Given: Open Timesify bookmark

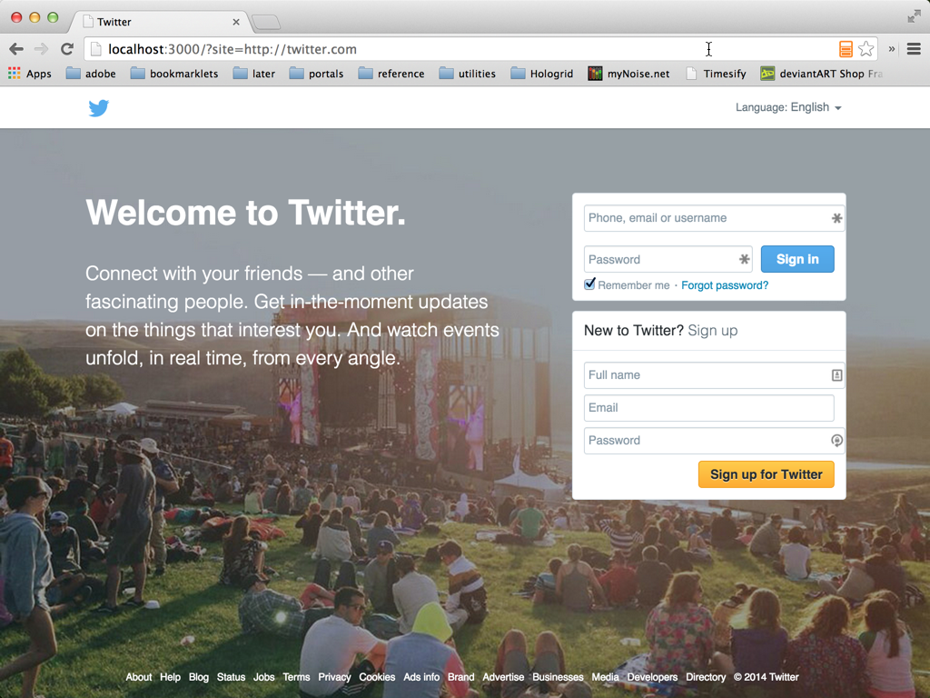Looking at the screenshot, I should (716, 74).
